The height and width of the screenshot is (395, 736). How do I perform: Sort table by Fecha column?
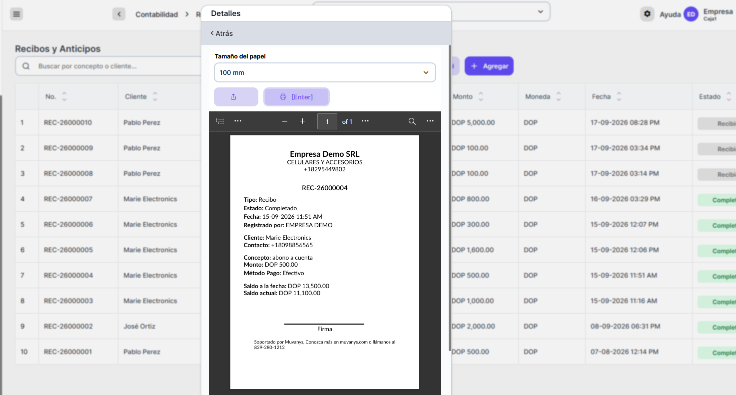[619, 97]
